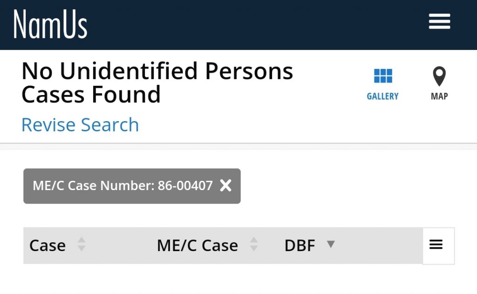Select the ME/C Case Number 86-00407 chip
Viewport: 477px width, 294px height.
(123, 186)
